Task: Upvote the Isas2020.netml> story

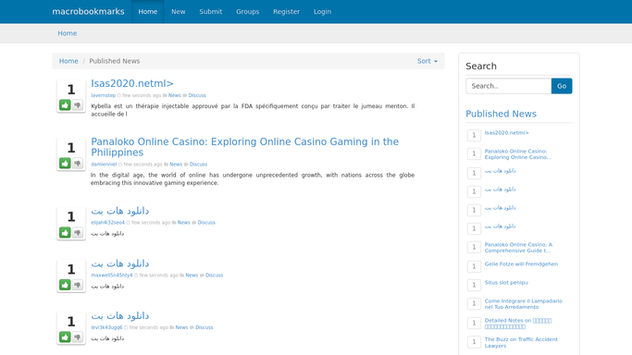Action: pyautogui.click(x=65, y=105)
